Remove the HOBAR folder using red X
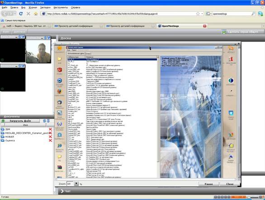 click(50, 137)
